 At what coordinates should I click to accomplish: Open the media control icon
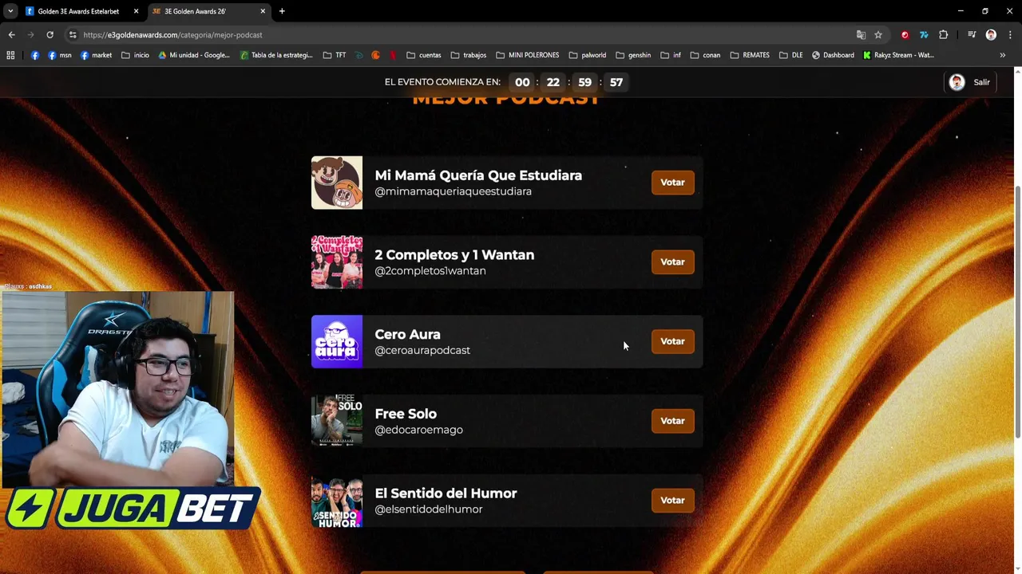coord(972,35)
